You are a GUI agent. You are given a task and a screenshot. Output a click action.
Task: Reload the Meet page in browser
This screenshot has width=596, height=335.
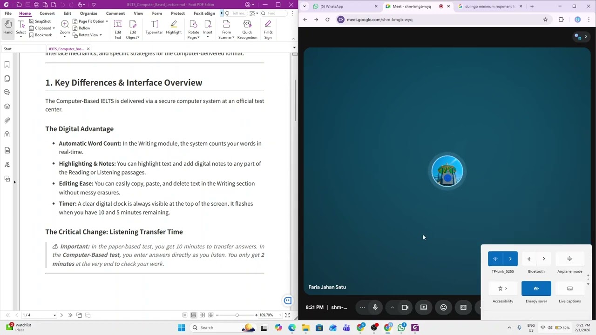click(x=327, y=20)
